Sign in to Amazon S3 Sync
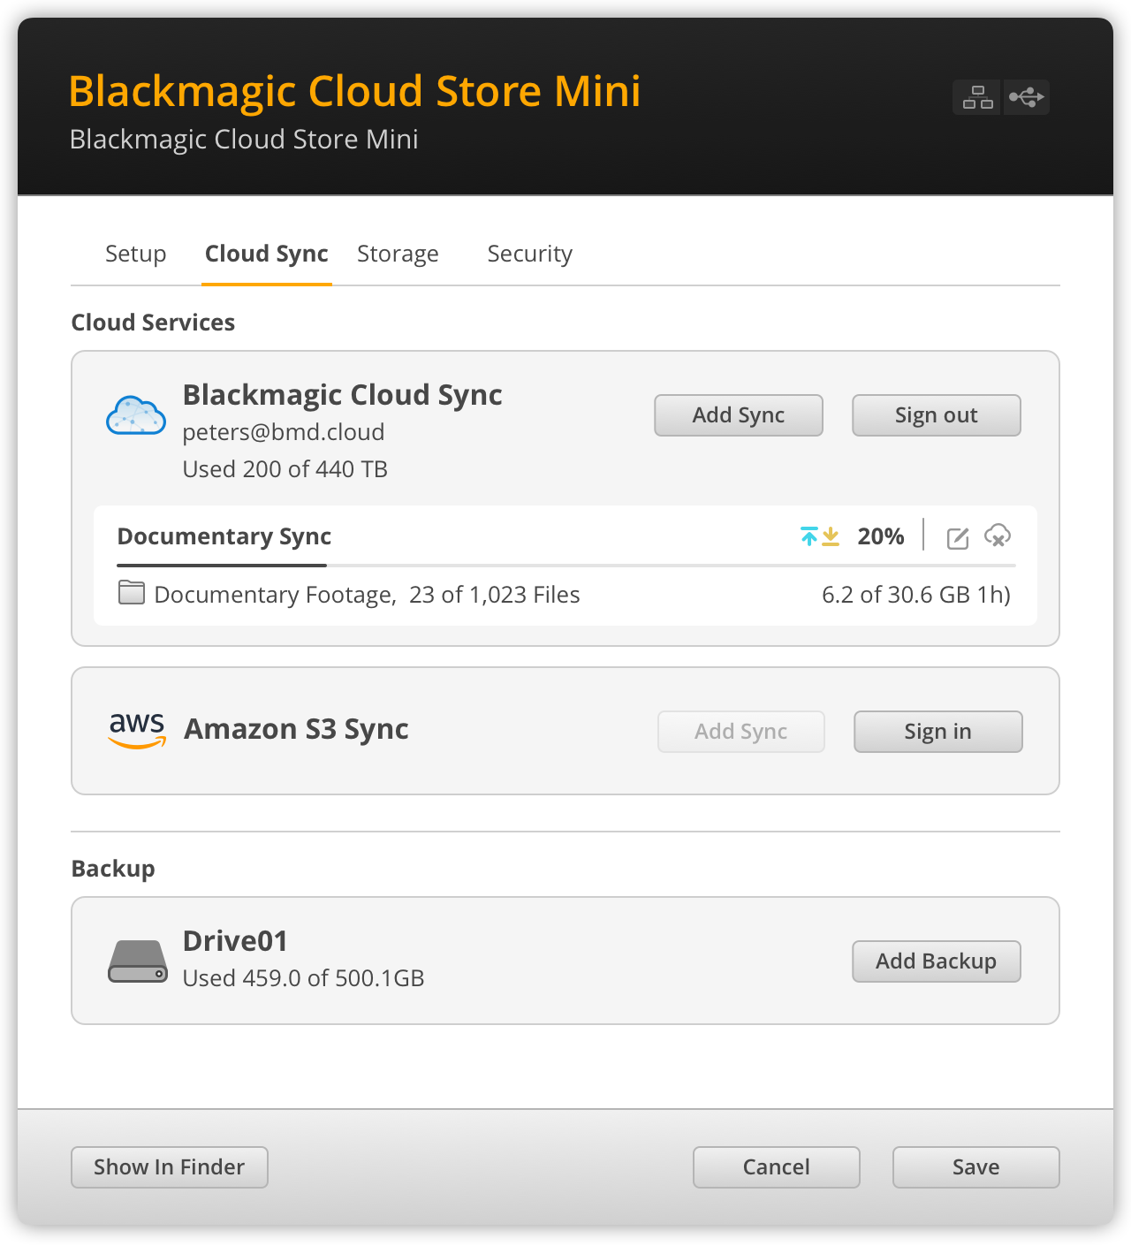 click(937, 731)
